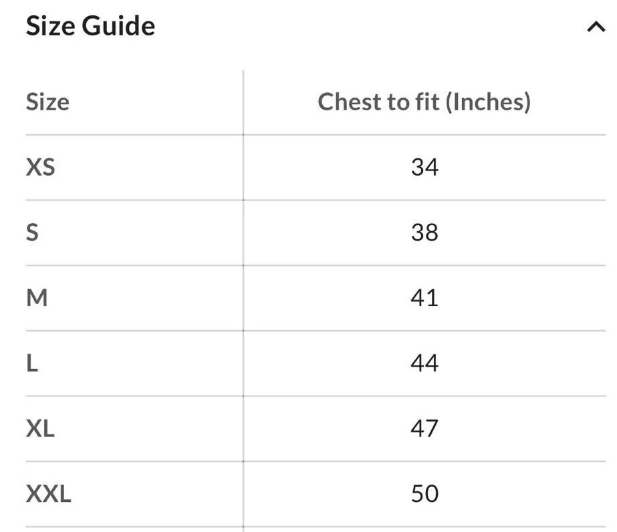Select the M size label
This screenshot has height=532, width=617.
[37, 297]
